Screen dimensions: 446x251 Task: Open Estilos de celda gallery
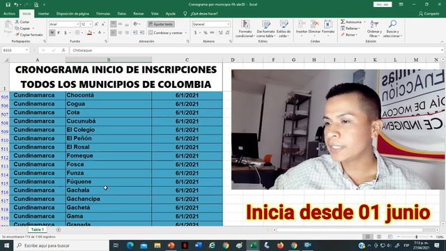point(284,29)
